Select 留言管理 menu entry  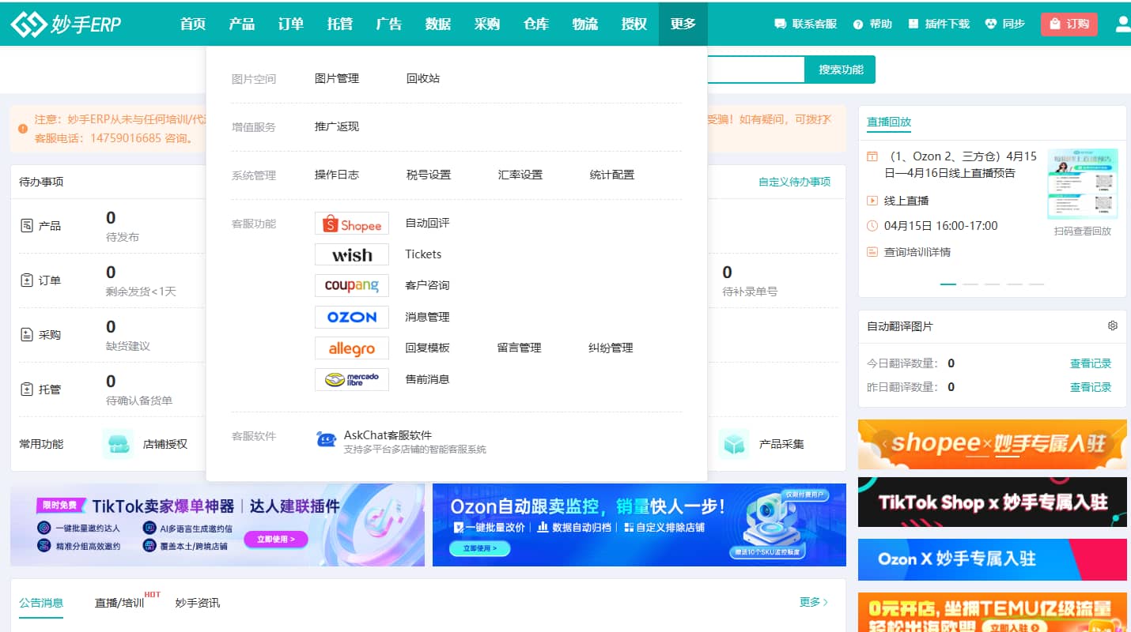519,348
